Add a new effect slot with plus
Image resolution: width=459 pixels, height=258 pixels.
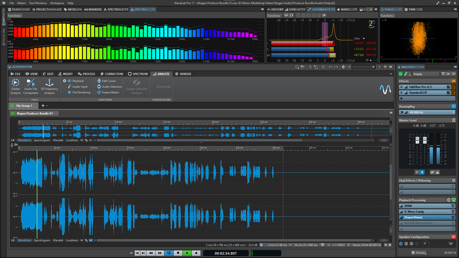point(402,98)
